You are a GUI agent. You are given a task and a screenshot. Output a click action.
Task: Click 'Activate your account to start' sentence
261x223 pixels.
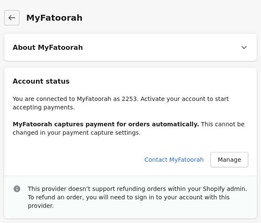185,99
